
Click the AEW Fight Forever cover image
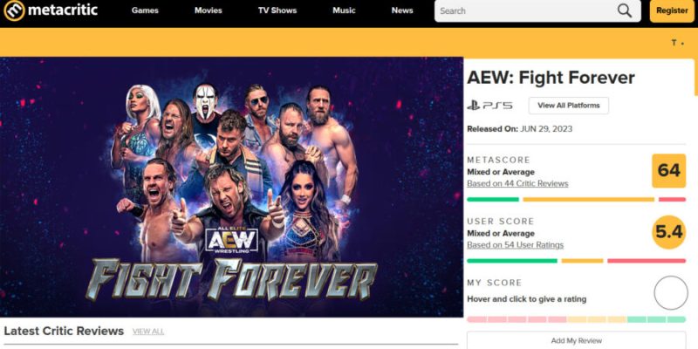(231, 187)
